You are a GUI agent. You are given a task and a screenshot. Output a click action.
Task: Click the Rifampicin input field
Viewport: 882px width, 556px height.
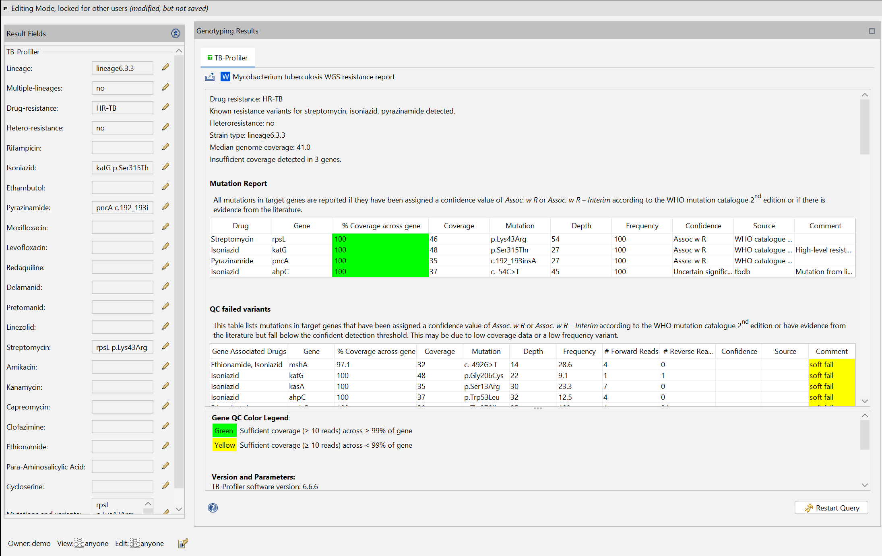[x=122, y=148]
